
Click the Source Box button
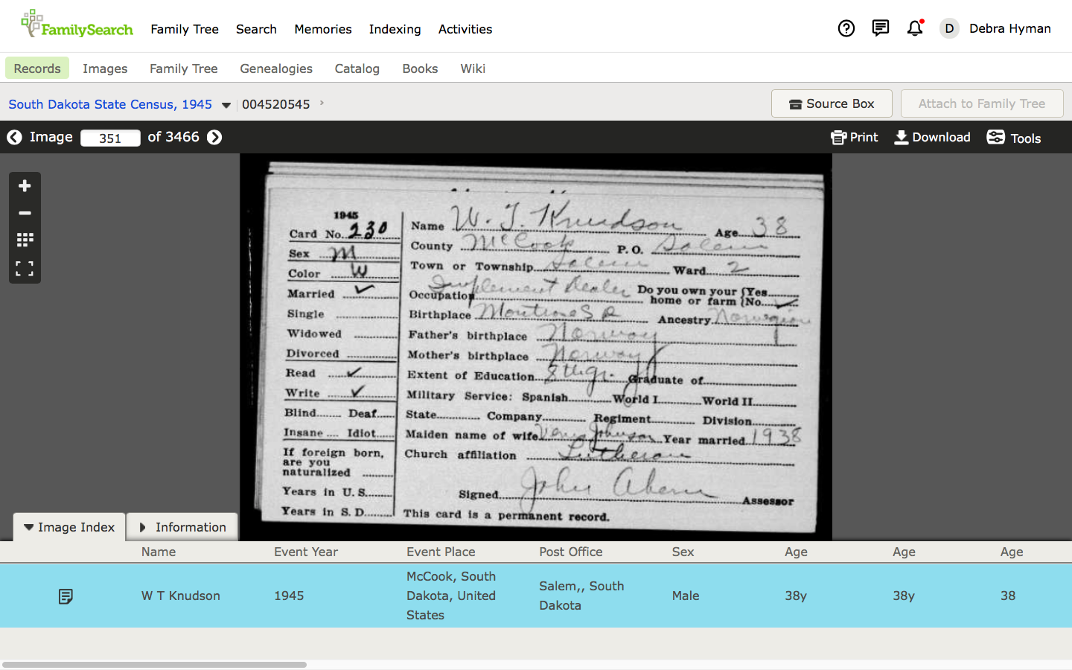(x=832, y=103)
